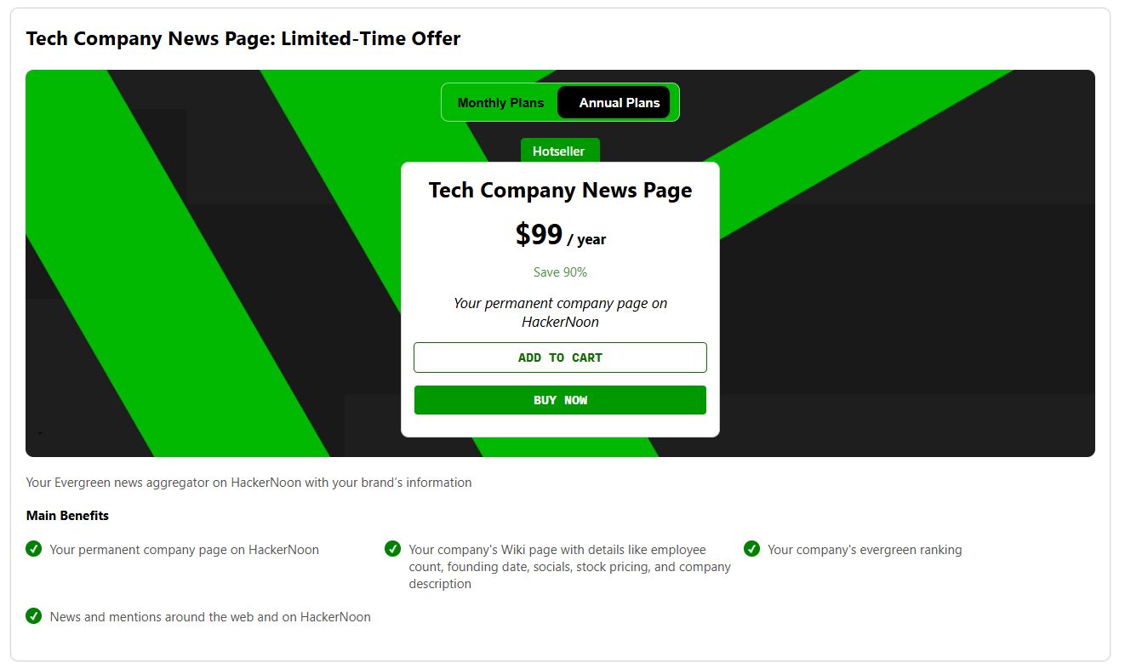1125x669 pixels.
Task: Click the Add to Cart button
Action: [x=560, y=357]
